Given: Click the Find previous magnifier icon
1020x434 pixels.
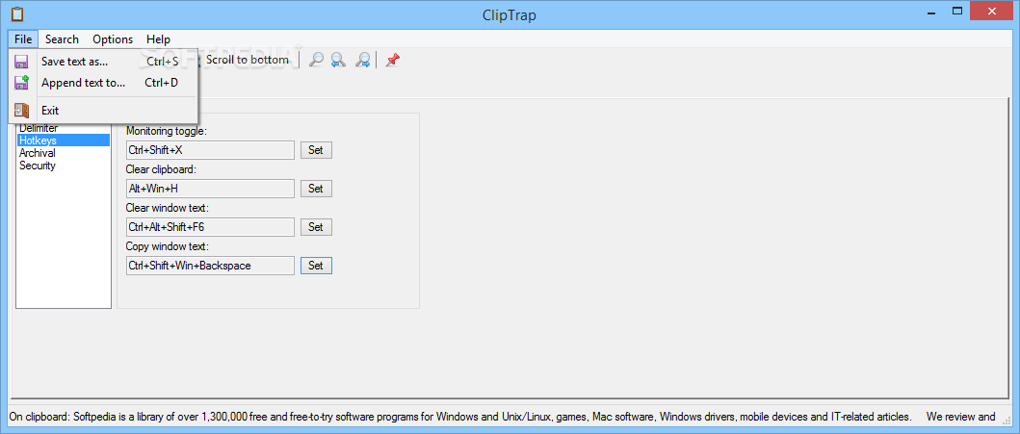Looking at the screenshot, I should [338, 61].
